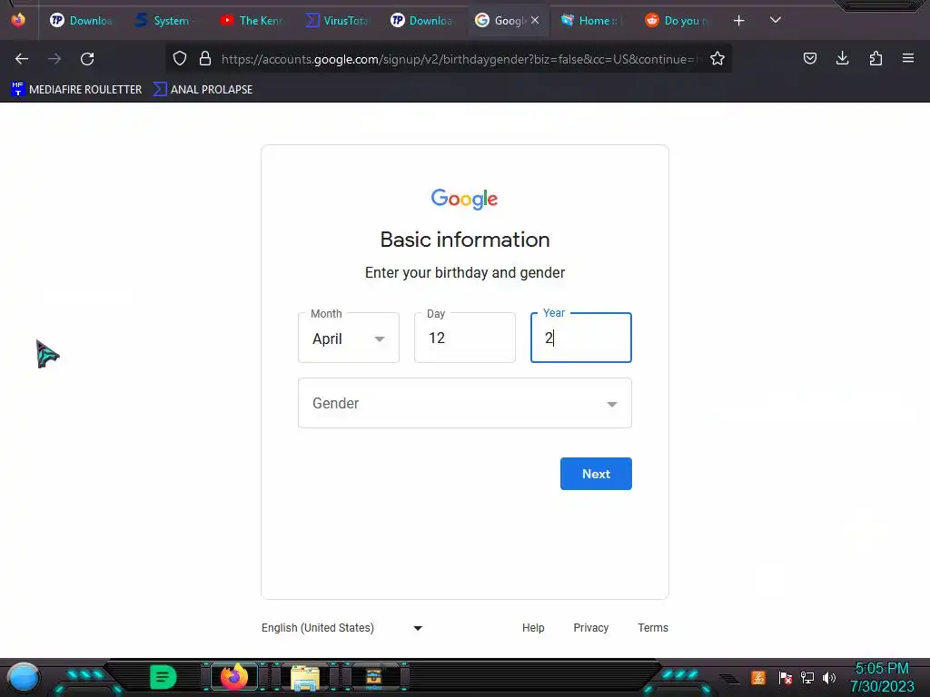Switch to the Home tab
The image size is (930, 697).
point(590,21)
